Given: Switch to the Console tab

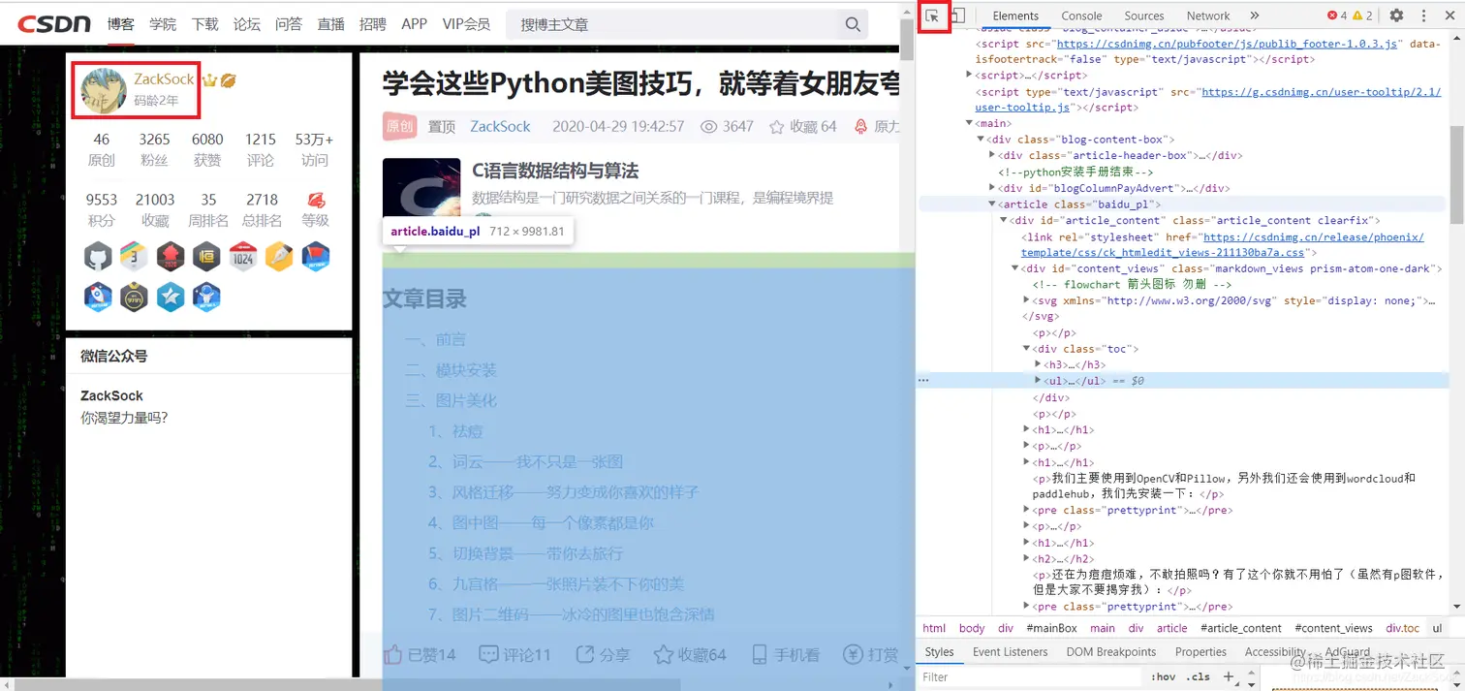Looking at the screenshot, I should 1081,16.
